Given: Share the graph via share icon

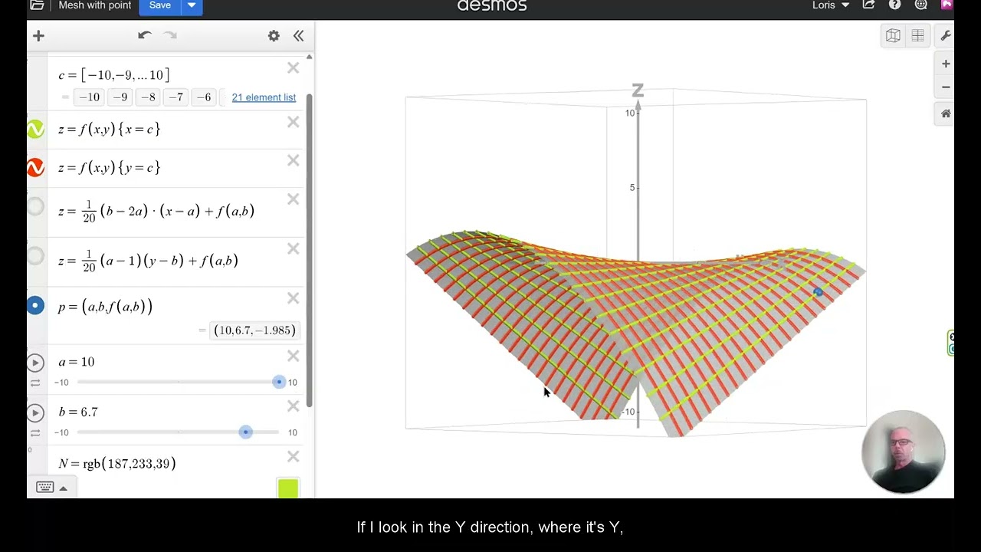Looking at the screenshot, I should [x=868, y=5].
